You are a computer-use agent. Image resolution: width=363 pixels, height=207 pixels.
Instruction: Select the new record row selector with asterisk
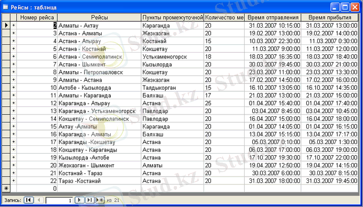point(6,188)
